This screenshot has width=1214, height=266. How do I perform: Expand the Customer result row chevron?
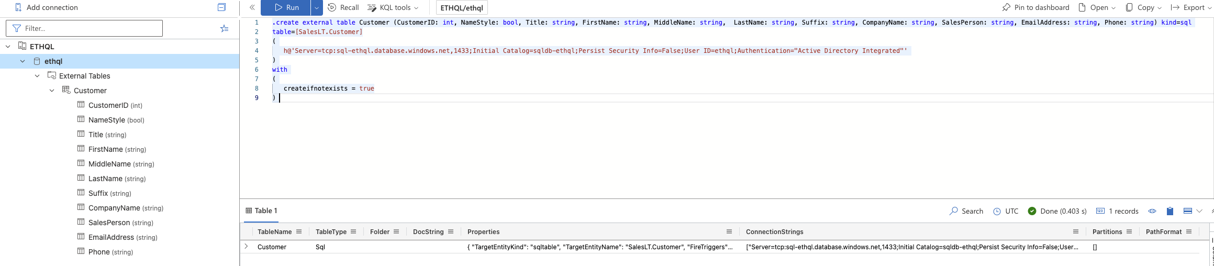[x=246, y=246]
